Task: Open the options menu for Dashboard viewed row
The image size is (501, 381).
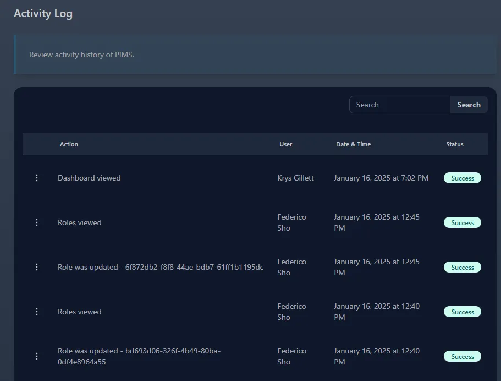Action: (37, 178)
